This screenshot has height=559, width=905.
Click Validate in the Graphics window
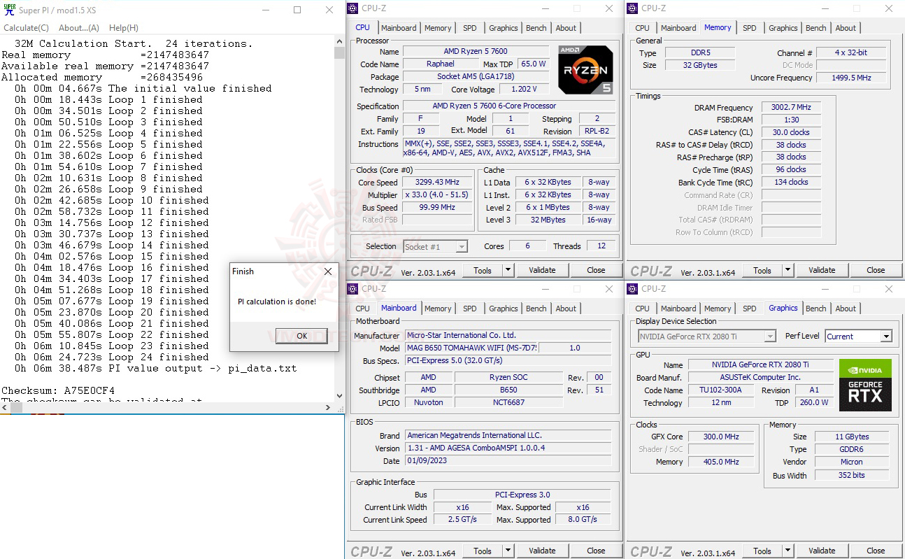pos(822,551)
